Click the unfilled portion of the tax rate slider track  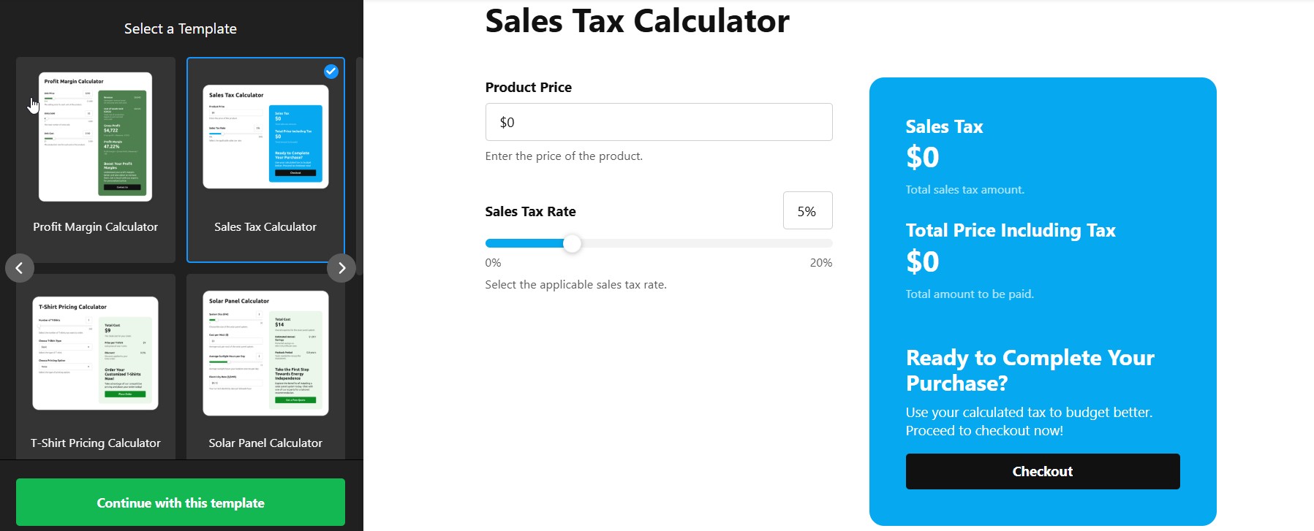pos(702,244)
